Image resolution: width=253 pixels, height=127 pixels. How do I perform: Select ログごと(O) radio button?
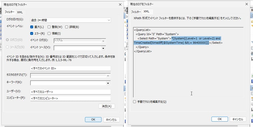7,40
